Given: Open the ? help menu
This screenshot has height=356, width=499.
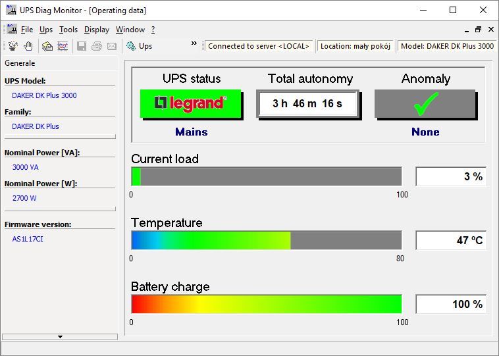Looking at the screenshot, I should tap(153, 30).
